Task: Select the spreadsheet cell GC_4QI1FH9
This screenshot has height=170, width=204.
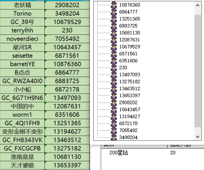Action: point(22,123)
